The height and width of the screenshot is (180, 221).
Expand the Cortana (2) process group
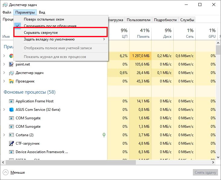pos(4,135)
